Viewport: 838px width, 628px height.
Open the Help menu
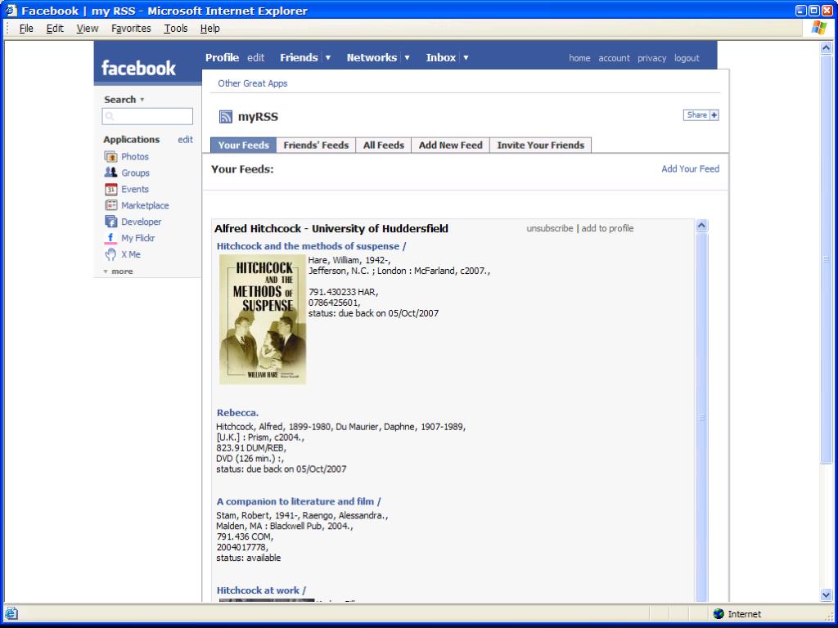pyautogui.click(x=210, y=29)
